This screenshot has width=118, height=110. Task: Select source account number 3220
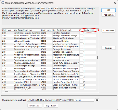[4, 71]
